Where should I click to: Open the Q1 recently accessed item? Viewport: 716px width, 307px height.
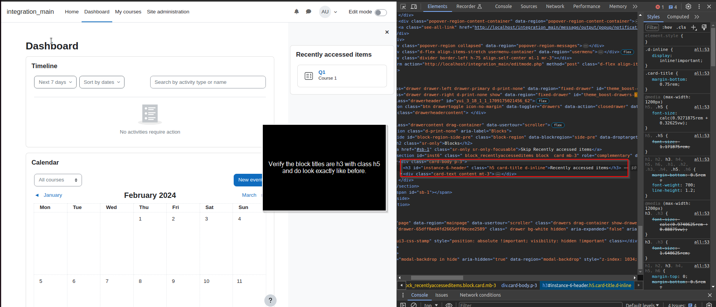(x=322, y=72)
